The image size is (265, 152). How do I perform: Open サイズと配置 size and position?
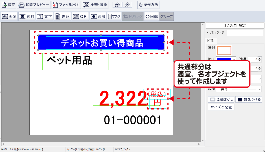click(x=221, y=107)
